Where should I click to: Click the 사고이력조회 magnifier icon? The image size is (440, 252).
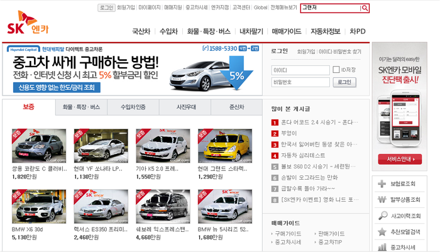pyautogui.click(x=382, y=216)
